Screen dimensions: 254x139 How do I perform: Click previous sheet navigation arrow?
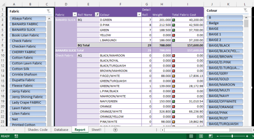7,130
